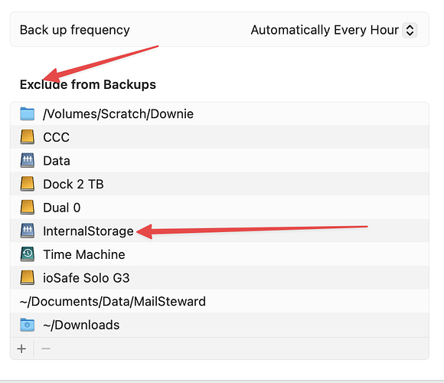This screenshot has width=444, height=383.
Task: Click the Dock 2 TB drive icon
Action: point(28,184)
